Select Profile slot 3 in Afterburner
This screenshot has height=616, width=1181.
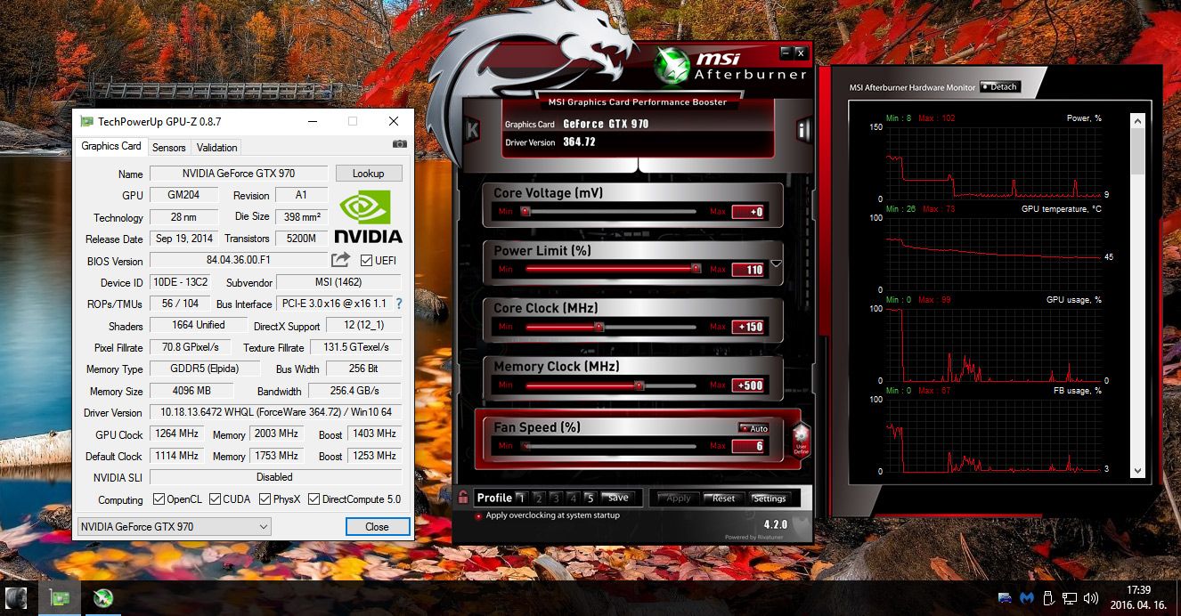click(555, 498)
